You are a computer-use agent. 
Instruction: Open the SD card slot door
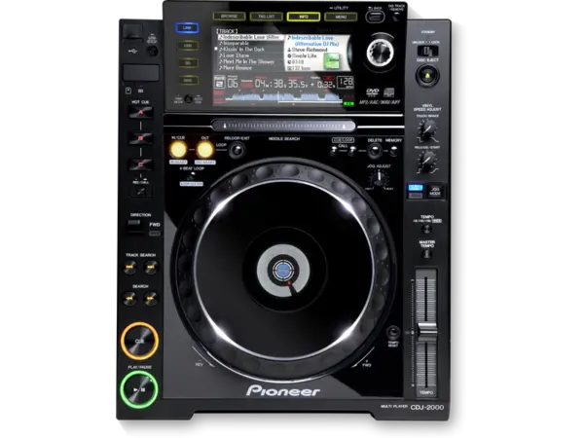pos(141,73)
